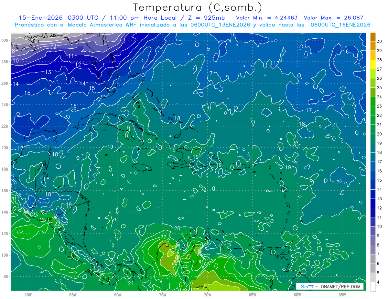Click the 22N latitude axis label

pyautogui.click(x=5, y=126)
